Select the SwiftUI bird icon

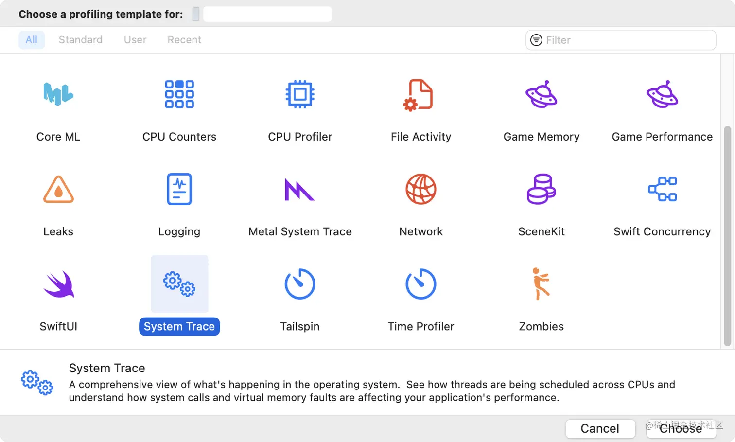pos(58,284)
